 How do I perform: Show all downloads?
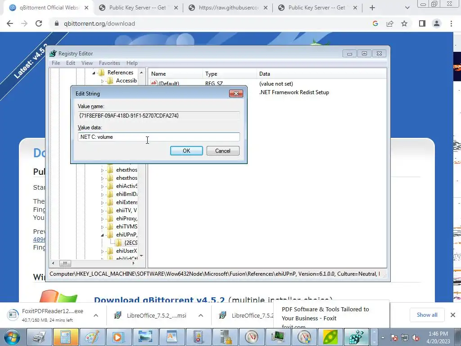click(x=427, y=315)
